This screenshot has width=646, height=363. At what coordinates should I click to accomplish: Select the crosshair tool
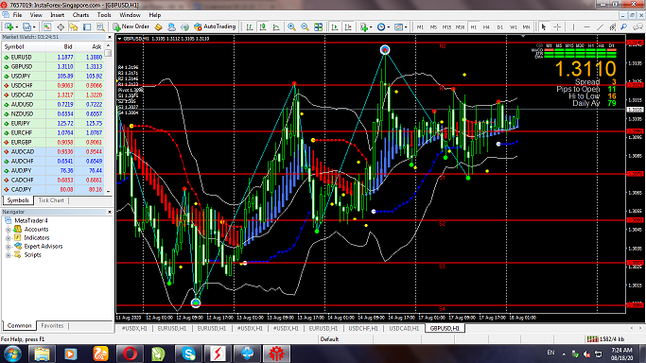[x=557, y=26]
